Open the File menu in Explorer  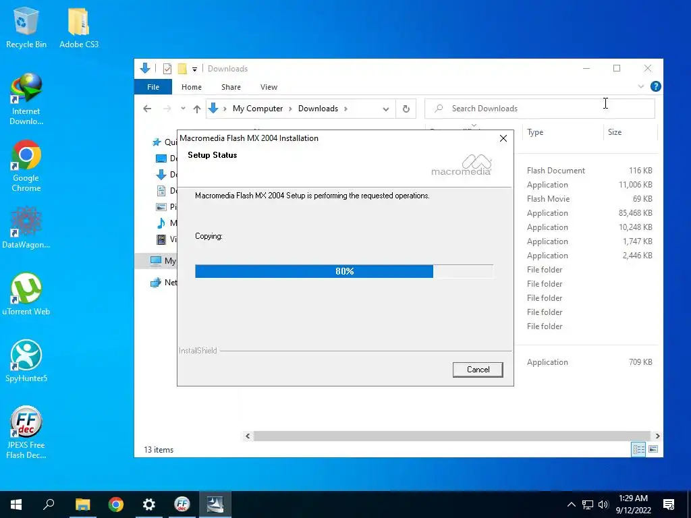pos(153,87)
